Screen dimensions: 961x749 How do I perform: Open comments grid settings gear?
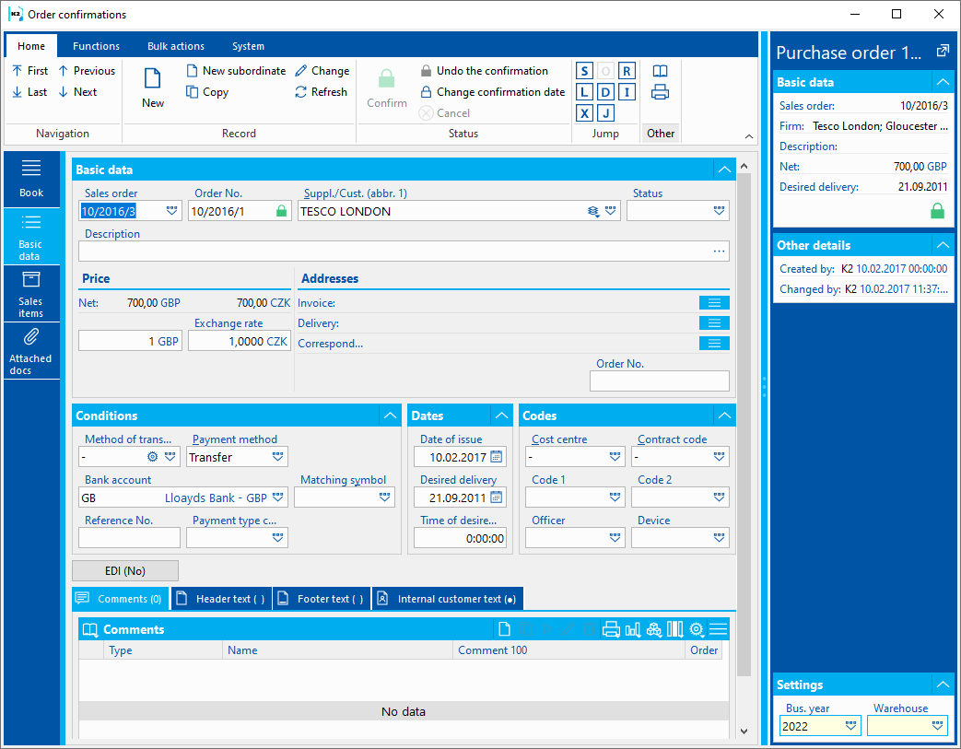(697, 629)
